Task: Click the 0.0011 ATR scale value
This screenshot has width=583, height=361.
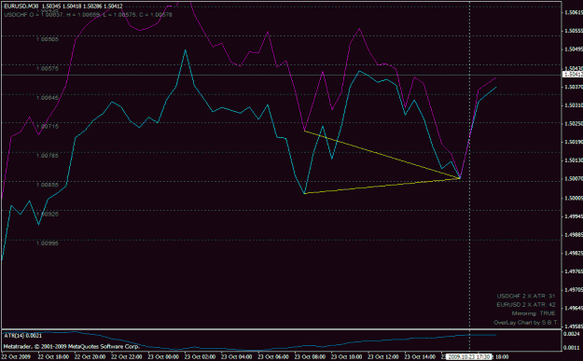Action: [x=573, y=348]
